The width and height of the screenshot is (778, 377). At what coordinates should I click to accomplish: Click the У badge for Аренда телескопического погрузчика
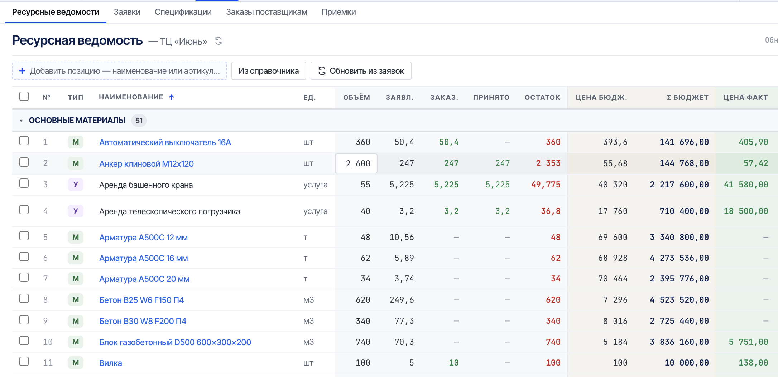tap(76, 211)
